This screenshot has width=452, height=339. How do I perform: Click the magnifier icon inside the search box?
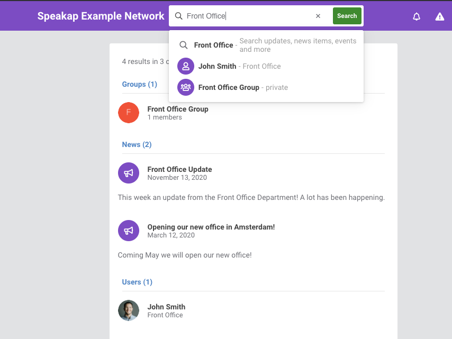179,16
